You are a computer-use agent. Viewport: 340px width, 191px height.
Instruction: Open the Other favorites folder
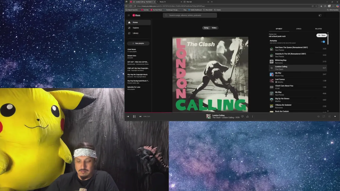point(333,10)
